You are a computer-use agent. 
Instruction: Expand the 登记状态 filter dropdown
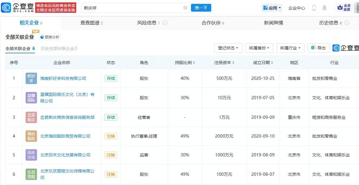(x=228, y=48)
